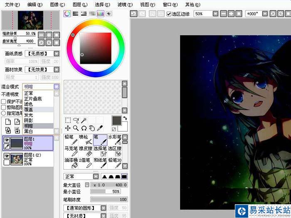Hide layer 图层1 with eye icon
The image size is (291, 218).
click(x=7, y=140)
